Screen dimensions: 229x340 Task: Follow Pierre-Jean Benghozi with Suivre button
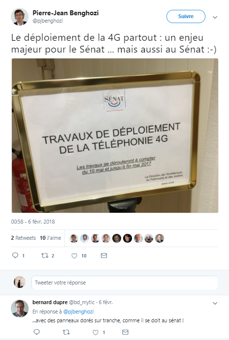coord(186,17)
